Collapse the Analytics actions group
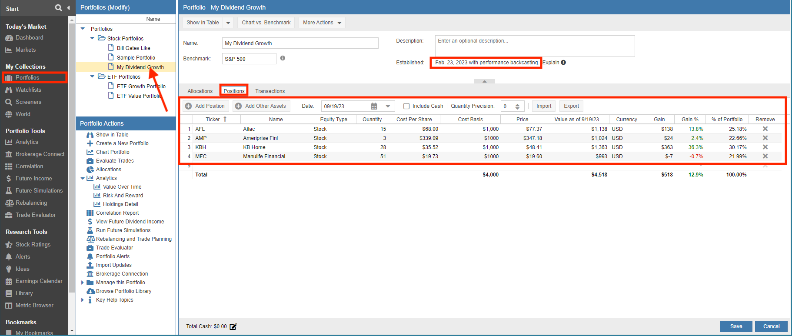Viewport: 792px width, 336px height. pos(83,178)
